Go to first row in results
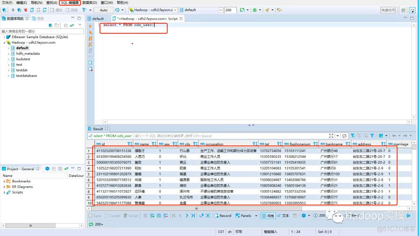 (174, 216)
